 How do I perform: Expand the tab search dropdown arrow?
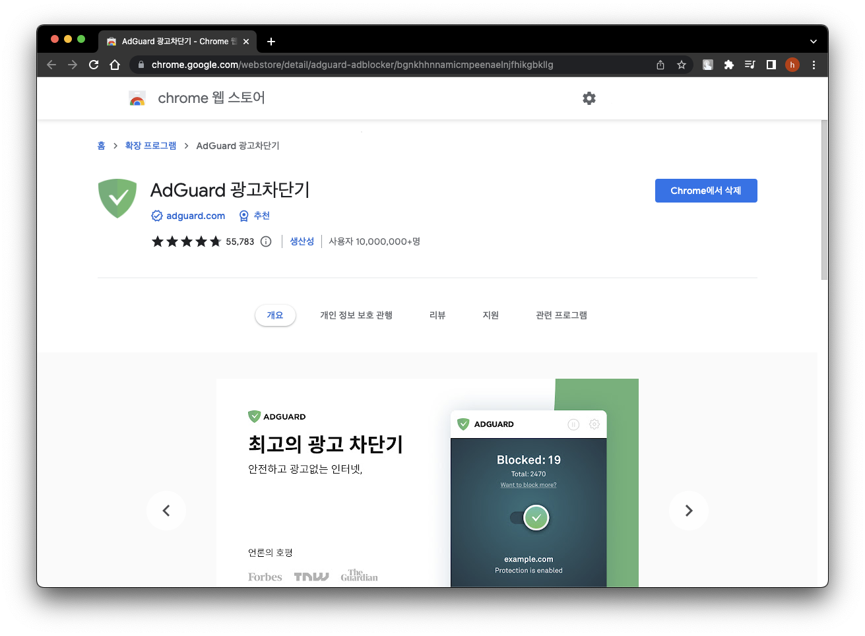[814, 42]
